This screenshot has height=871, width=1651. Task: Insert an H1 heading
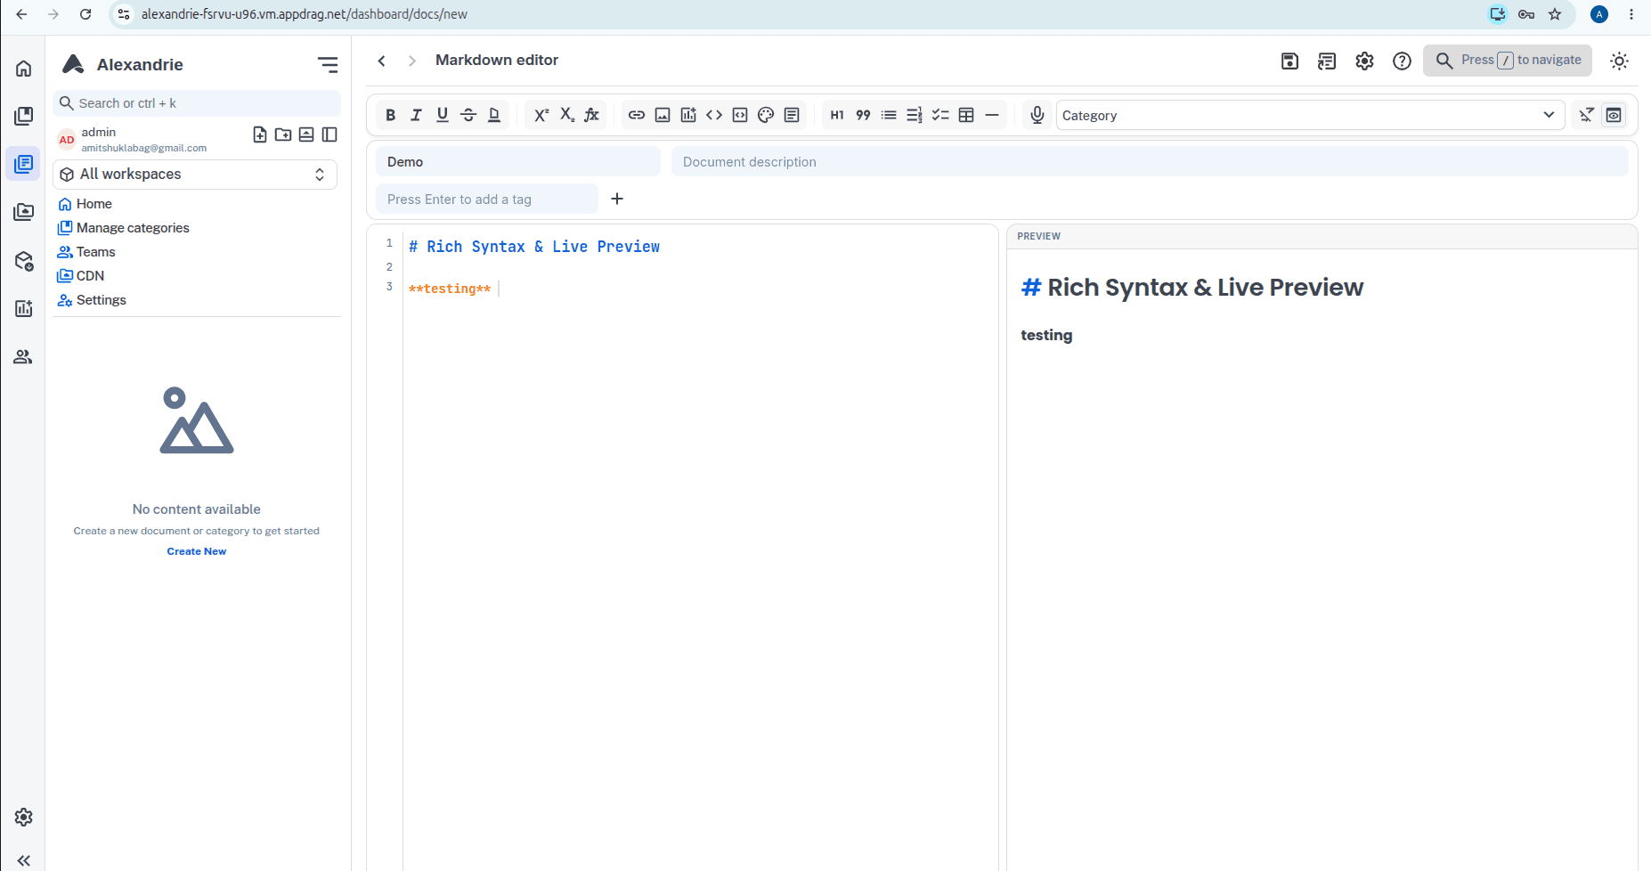coord(837,115)
